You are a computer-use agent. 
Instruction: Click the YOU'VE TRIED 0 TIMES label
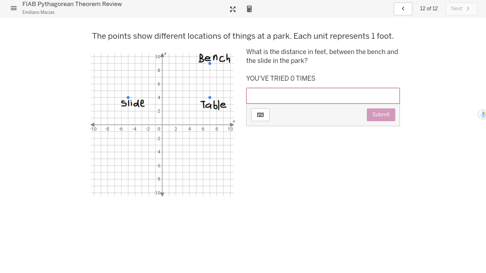tap(281, 78)
